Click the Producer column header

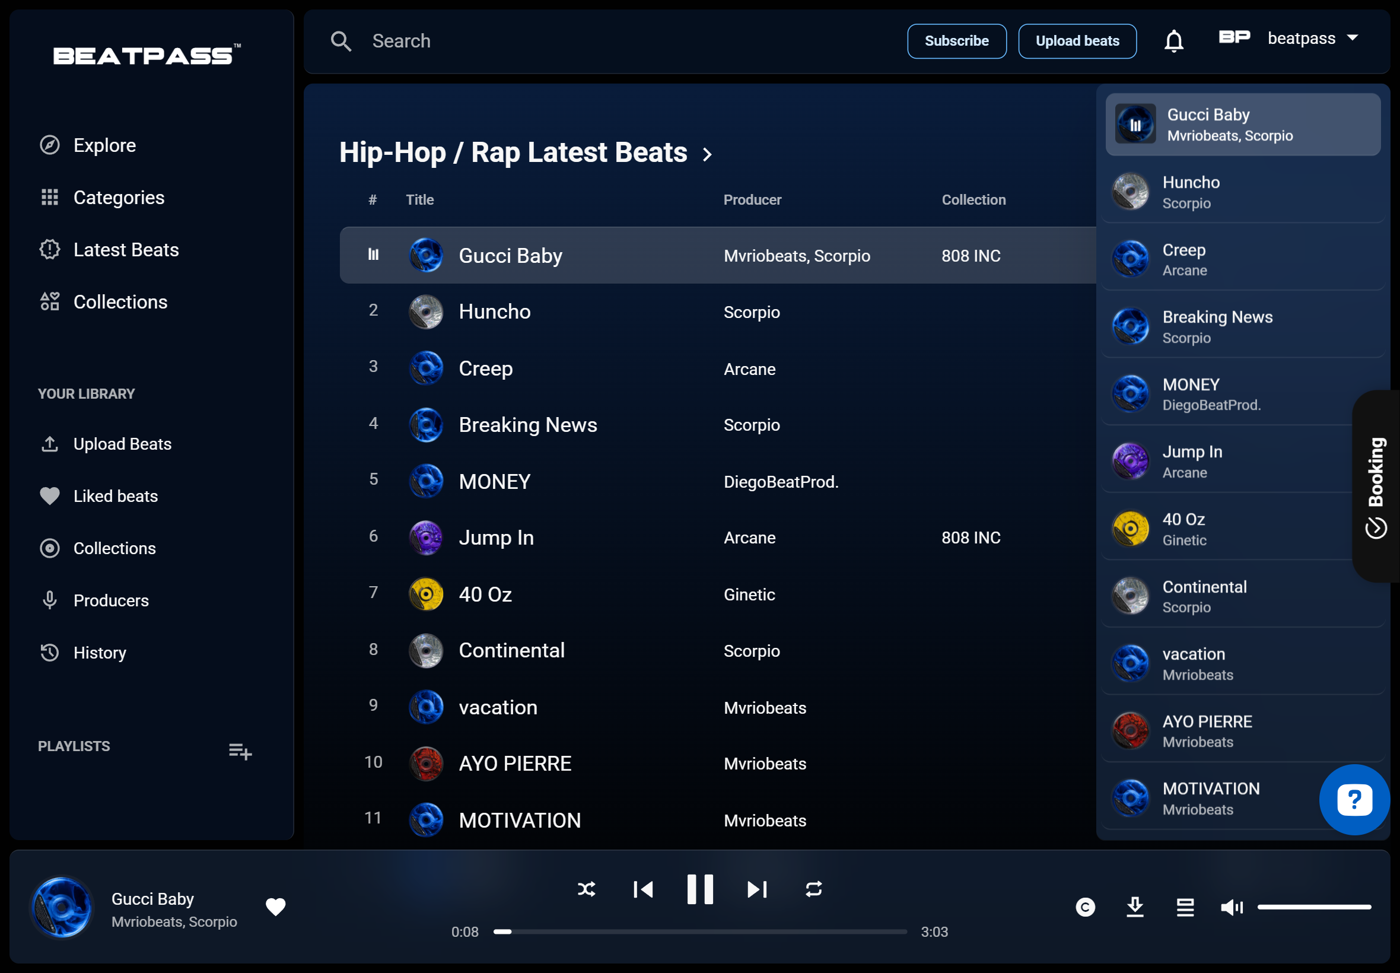pyautogui.click(x=752, y=200)
